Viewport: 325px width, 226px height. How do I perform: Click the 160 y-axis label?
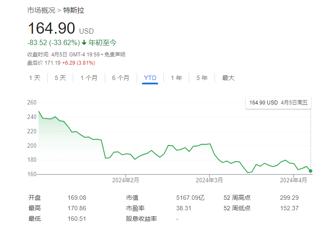tap(32, 174)
